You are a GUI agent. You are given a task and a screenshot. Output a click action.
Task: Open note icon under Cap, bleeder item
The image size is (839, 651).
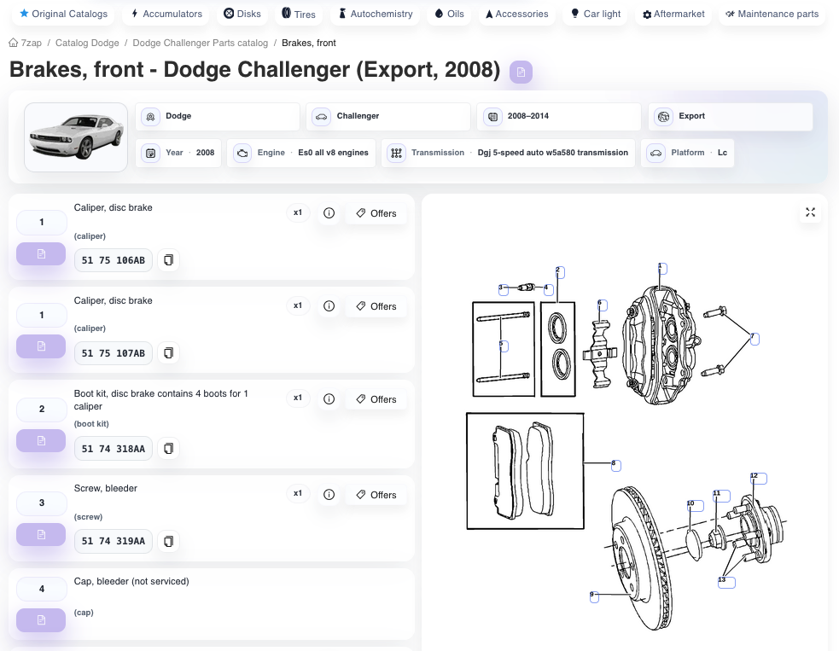click(41, 620)
